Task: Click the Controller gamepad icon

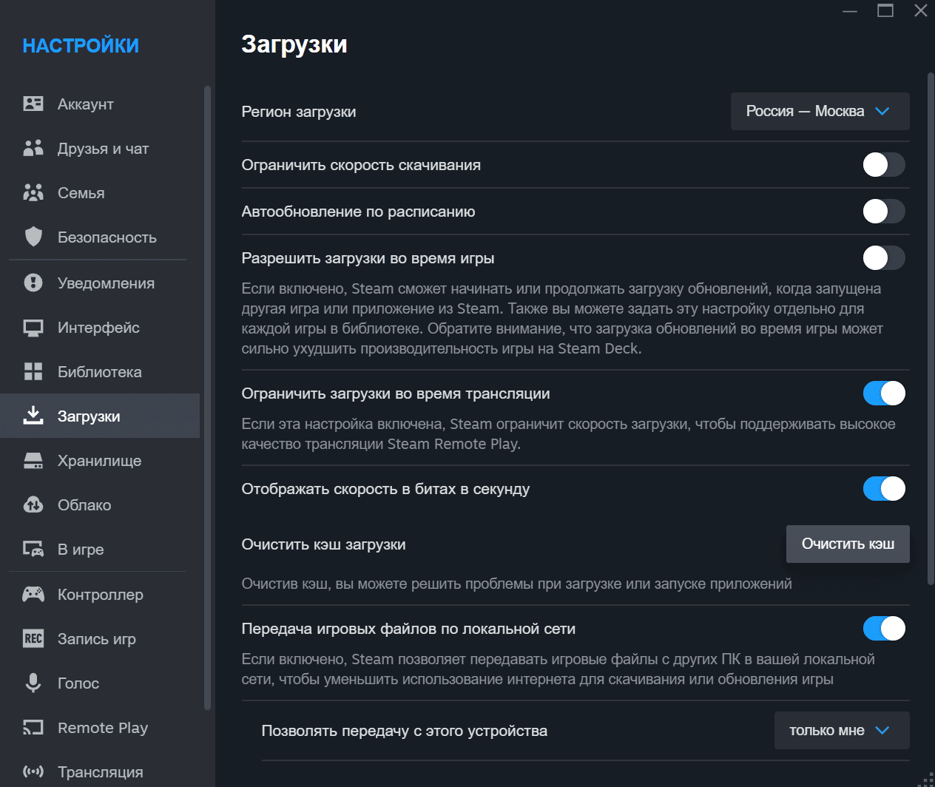Action: [x=33, y=594]
